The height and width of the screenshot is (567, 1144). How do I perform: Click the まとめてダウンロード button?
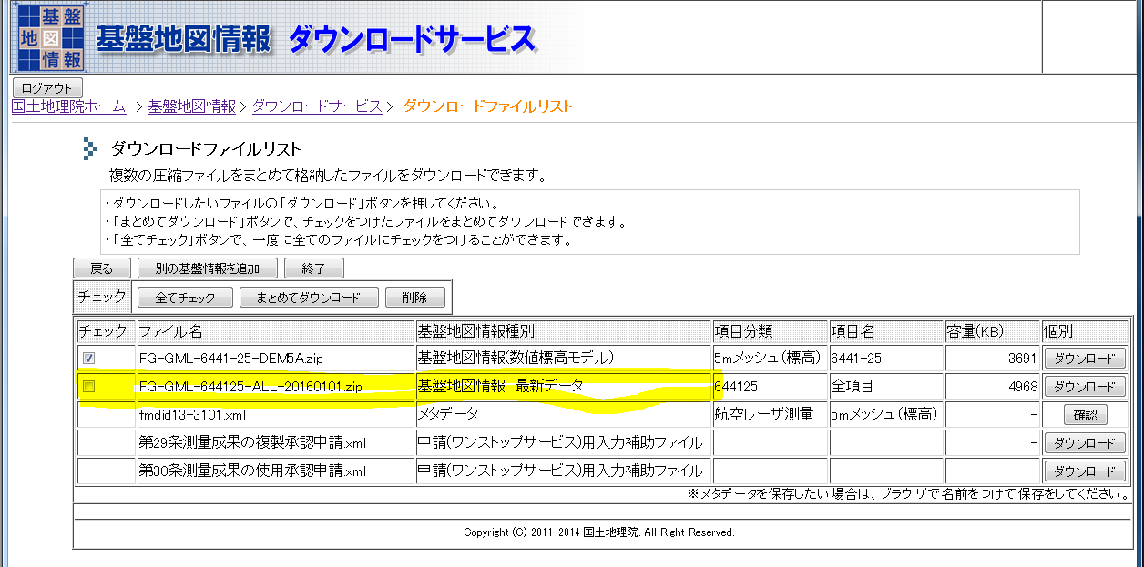309,298
